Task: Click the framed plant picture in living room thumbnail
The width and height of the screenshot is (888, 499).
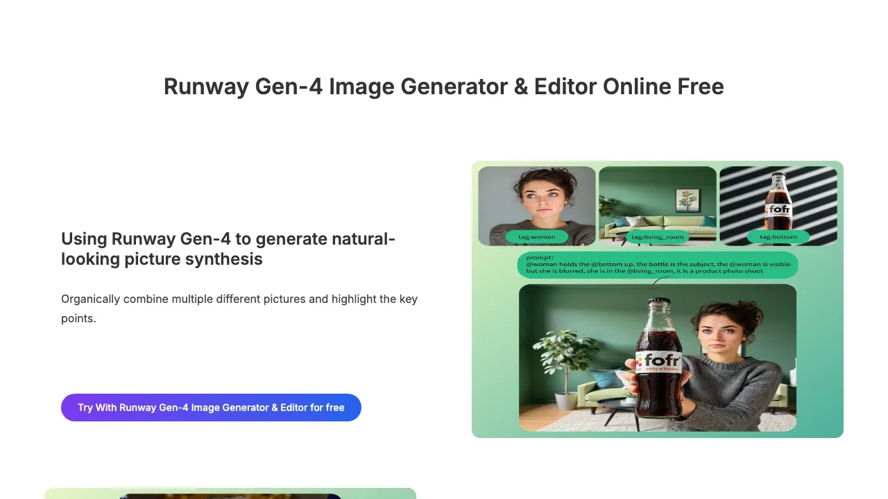Action: pyautogui.click(x=688, y=201)
